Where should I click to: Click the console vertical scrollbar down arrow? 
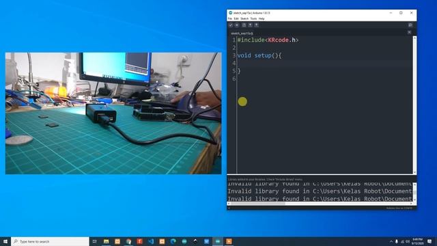pos(414,200)
